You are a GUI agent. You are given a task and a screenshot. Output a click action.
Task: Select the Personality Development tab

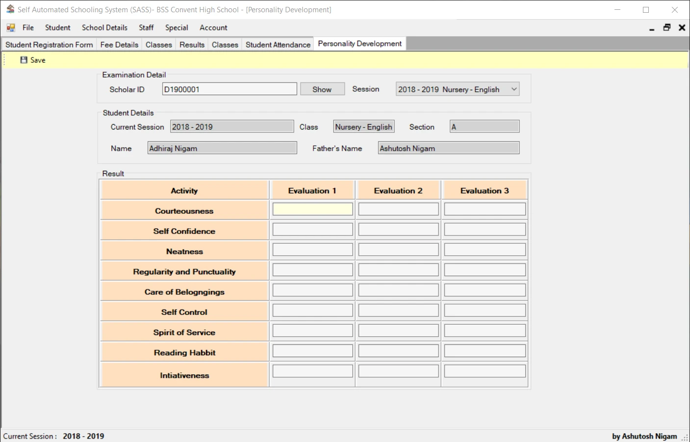(x=359, y=43)
